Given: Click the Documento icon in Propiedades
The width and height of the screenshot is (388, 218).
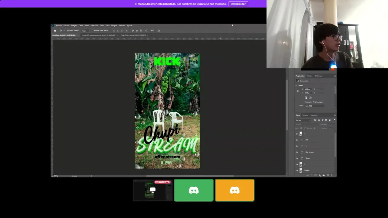Looking at the screenshot, I should 298,81.
